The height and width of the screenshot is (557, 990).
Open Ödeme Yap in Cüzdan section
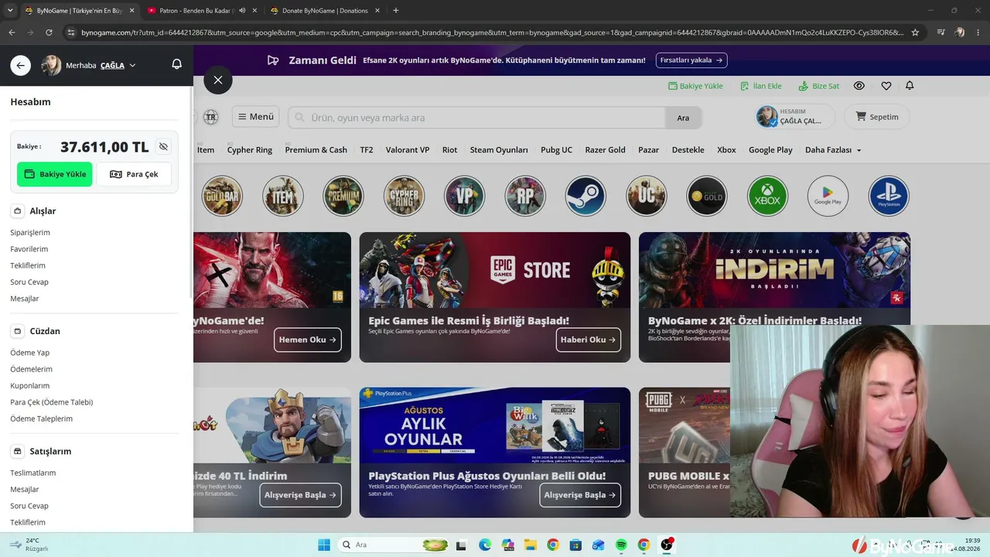pyautogui.click(x=30, y=353)
